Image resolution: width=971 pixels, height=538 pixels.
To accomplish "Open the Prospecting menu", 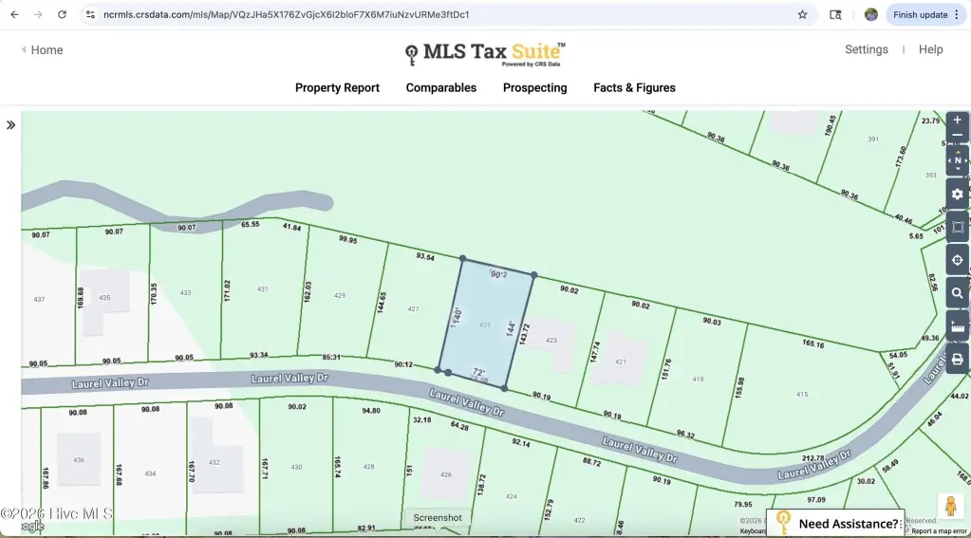I will 534,88.
